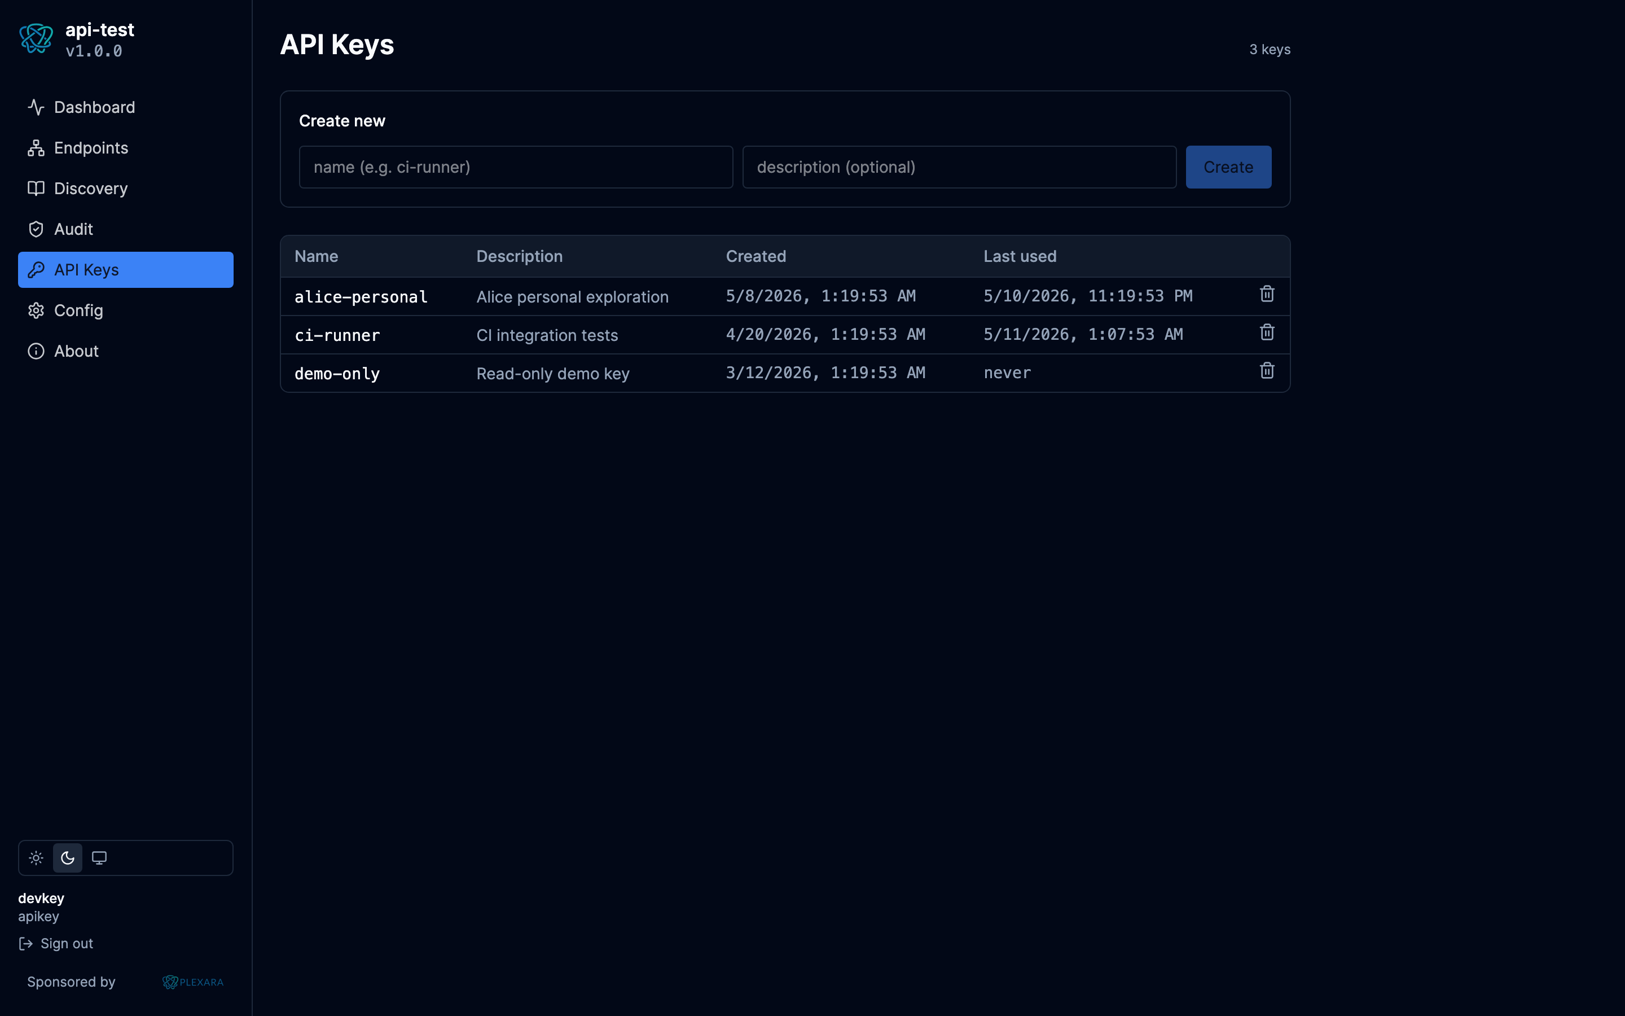Screen dimensions: 1625x1016
Task: Navigate to the Audit page
Action: (126, 229)
